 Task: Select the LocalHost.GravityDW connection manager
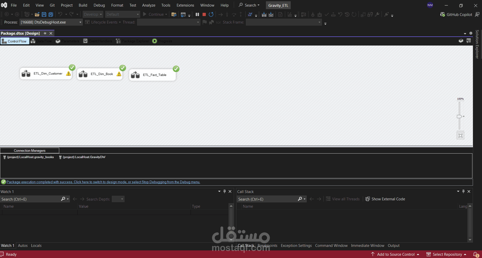(x=82, y=157)
